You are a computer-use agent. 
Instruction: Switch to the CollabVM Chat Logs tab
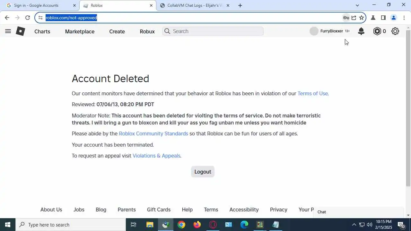pos(195,5)
